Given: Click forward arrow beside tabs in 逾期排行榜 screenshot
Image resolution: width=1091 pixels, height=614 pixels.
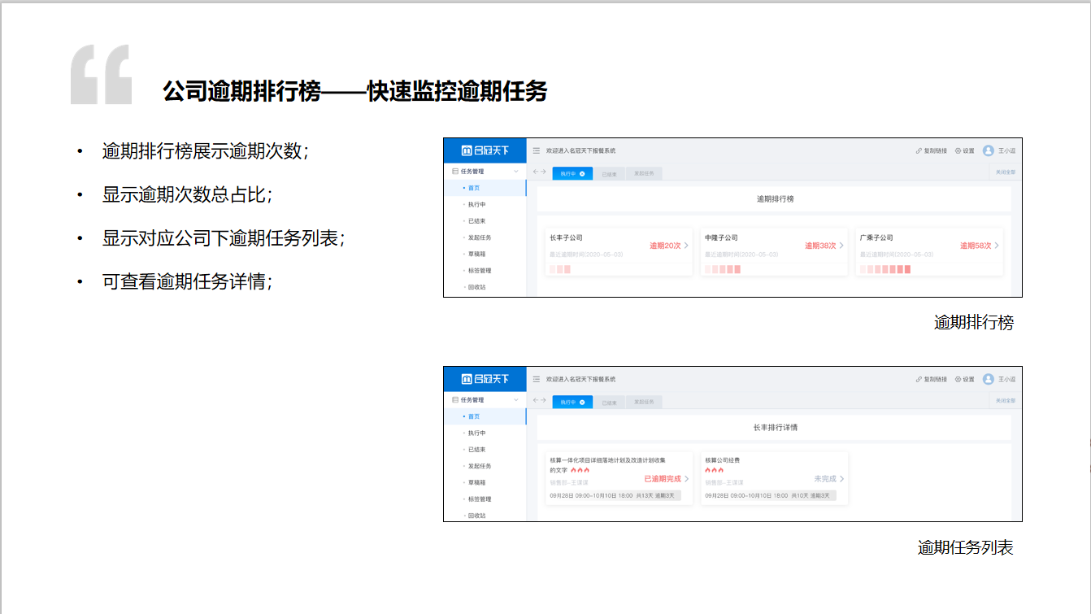Looking at the screenshot, I should 543,172.
